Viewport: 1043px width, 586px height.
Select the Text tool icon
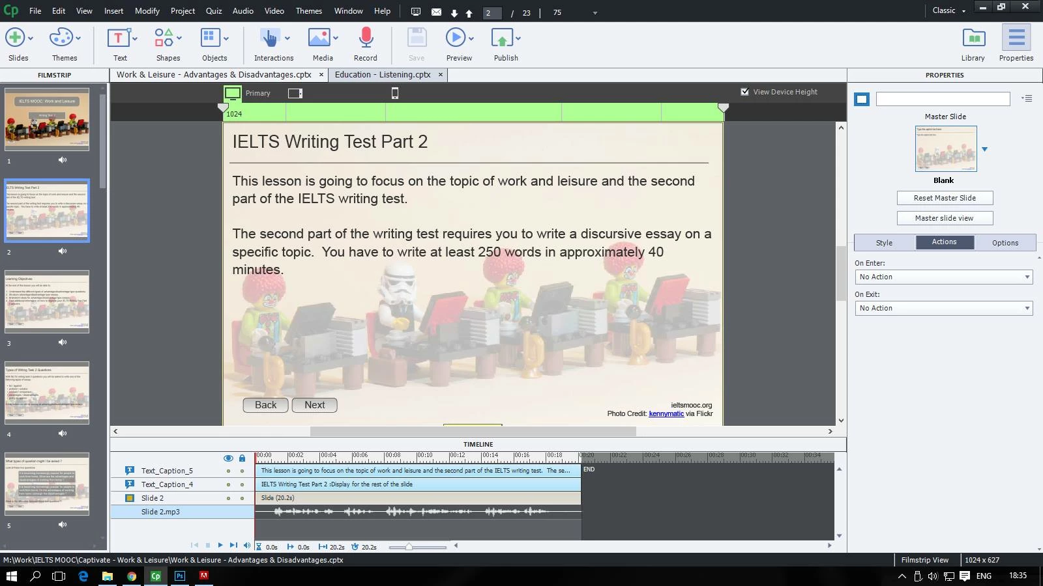point(118,38)
